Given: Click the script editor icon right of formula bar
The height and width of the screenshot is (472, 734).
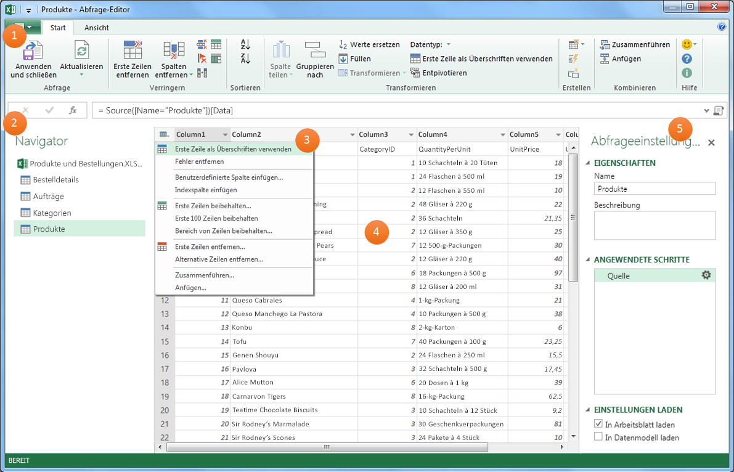Looking at the screenshot, I should click(x=718, y=110).
